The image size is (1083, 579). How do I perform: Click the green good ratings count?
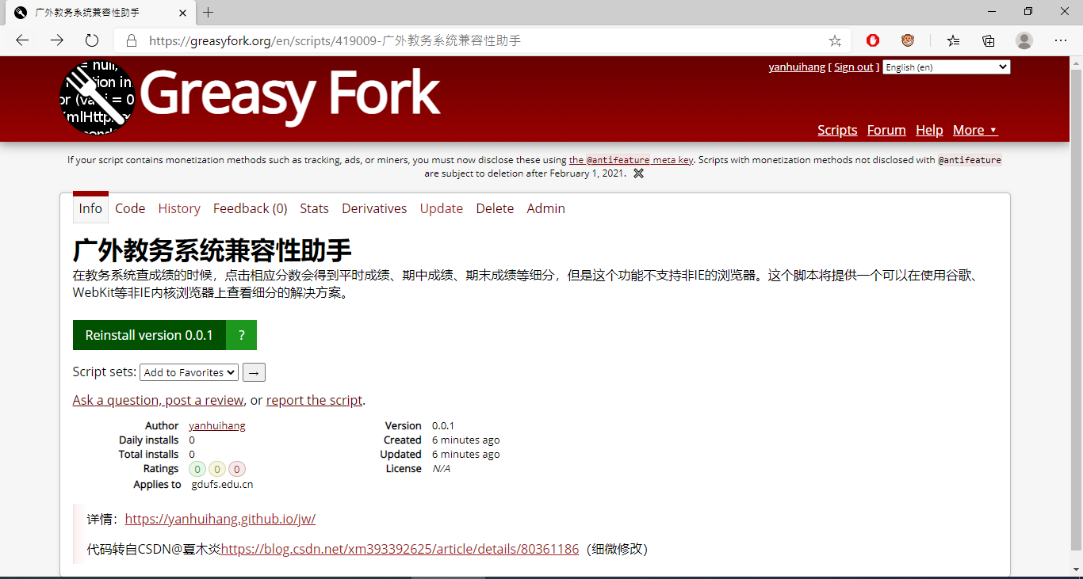[197, 469]
